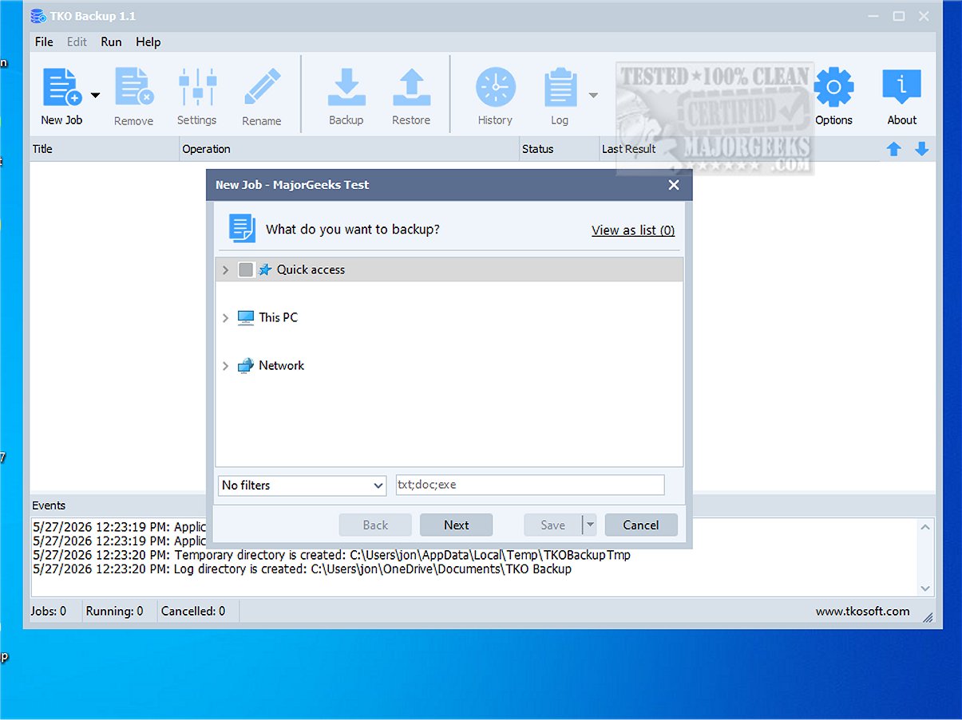Expand the Quick access node
The height and width of the screenshot is (720, 962).
226,270
